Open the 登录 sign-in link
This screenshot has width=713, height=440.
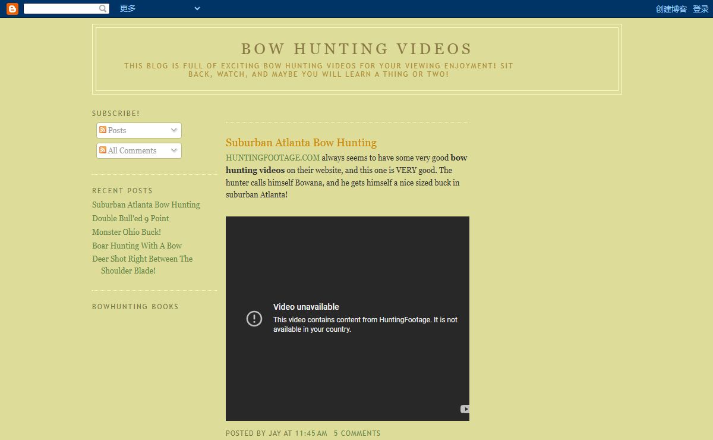(701, 9)
